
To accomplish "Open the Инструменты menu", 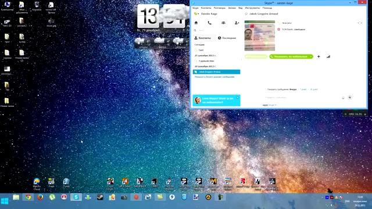I will pyautogui.click(x=252, y=8).
